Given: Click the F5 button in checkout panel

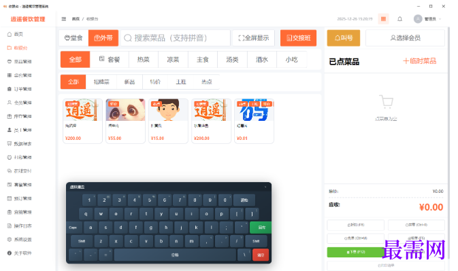Looking at the screenshot, I should pyautogui.click(x=416, y=238).
